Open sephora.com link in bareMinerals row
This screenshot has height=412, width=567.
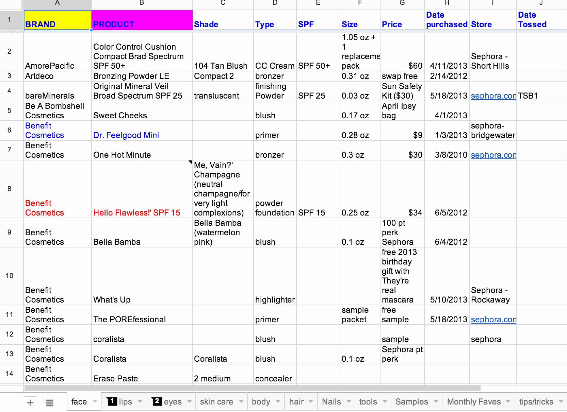tap(493, 96)
